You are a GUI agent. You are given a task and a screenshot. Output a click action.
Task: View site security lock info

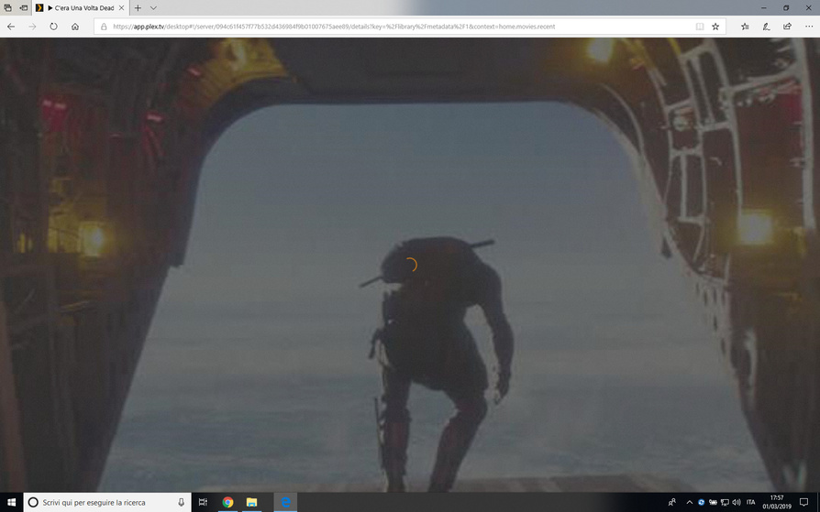tap(104, 27)
